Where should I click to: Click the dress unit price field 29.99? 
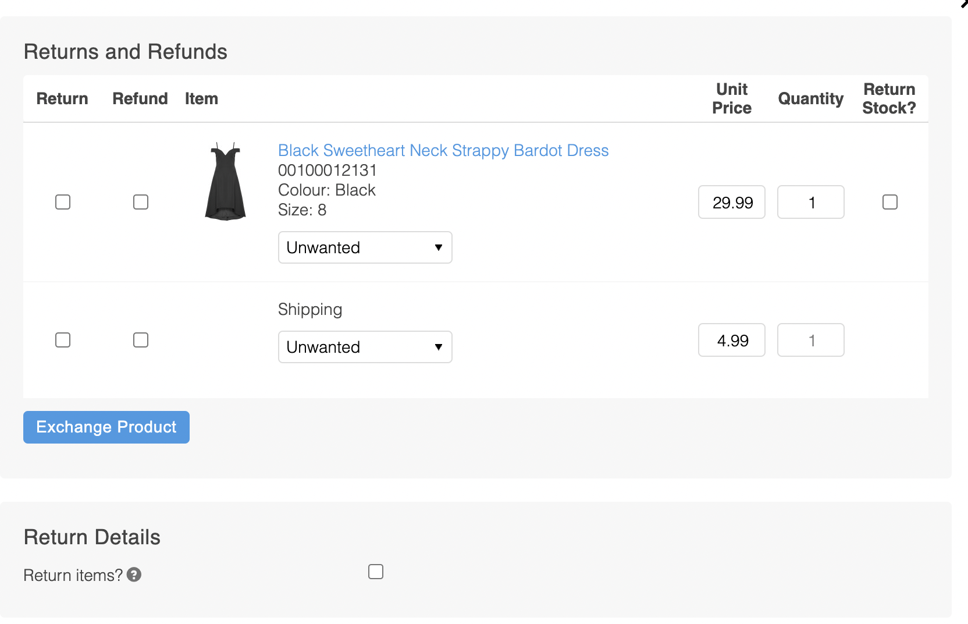click(x=731, y=203)
